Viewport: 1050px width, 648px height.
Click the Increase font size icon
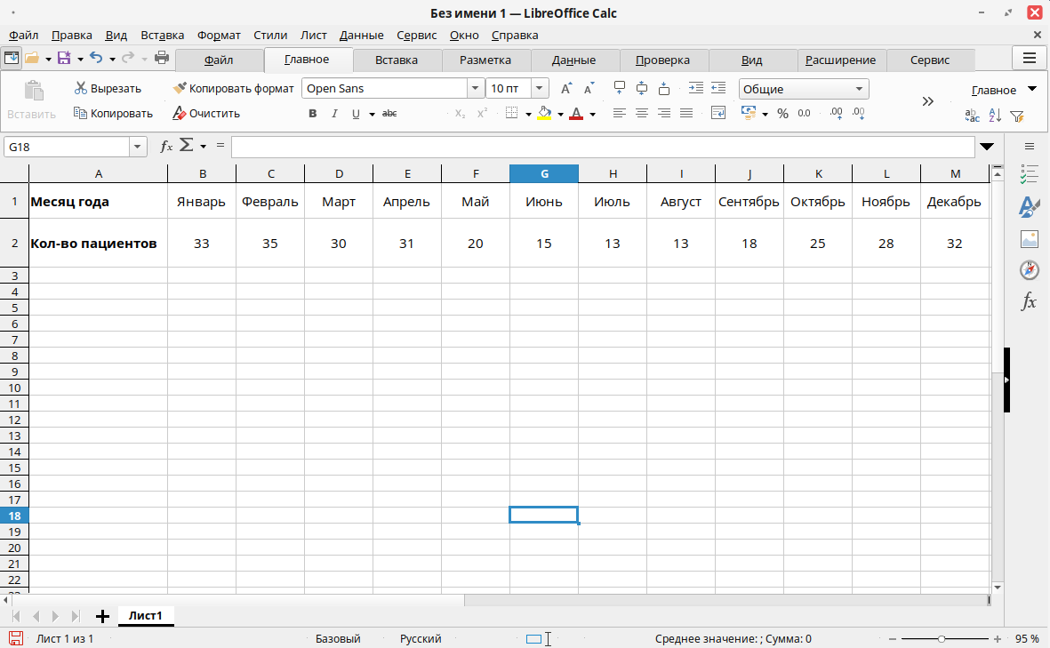click(x=566, y=89)
